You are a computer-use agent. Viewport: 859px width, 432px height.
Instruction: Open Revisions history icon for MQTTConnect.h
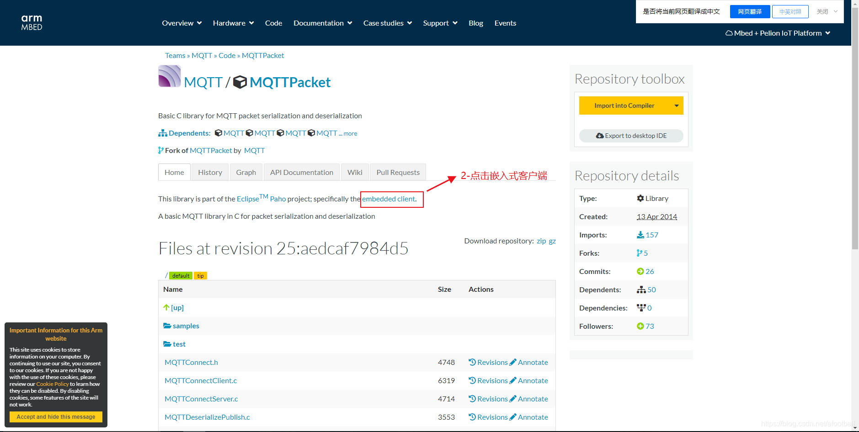point(472,362)
